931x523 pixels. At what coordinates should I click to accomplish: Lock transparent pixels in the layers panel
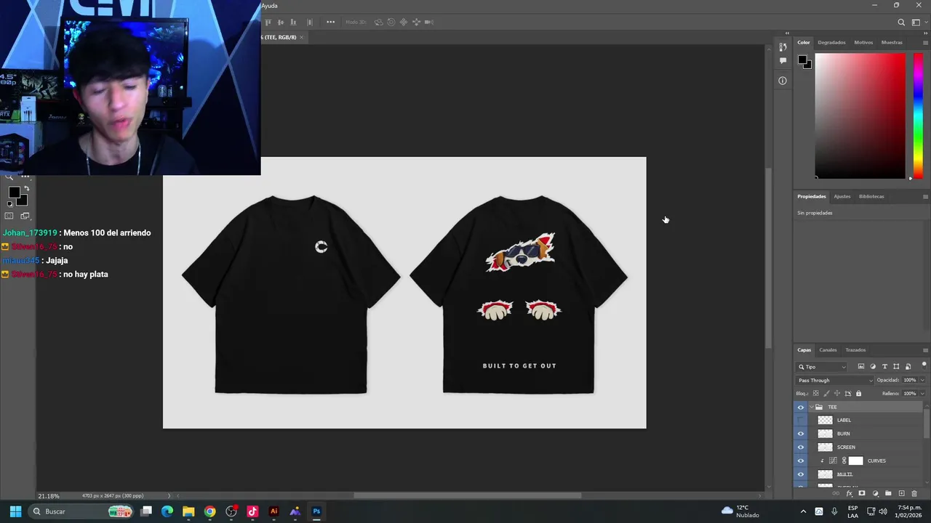(815, 394)
